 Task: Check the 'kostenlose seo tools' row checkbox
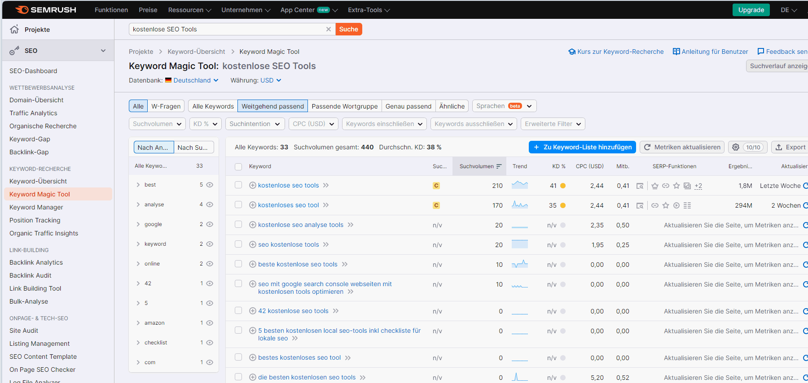(238, 185)
